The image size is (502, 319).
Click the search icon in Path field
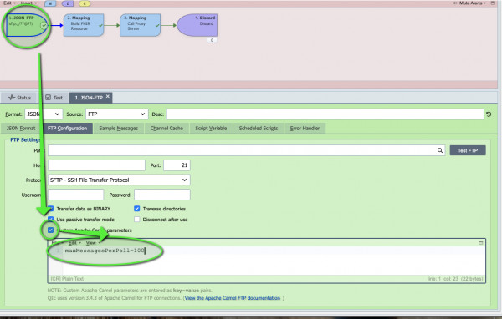440,150
